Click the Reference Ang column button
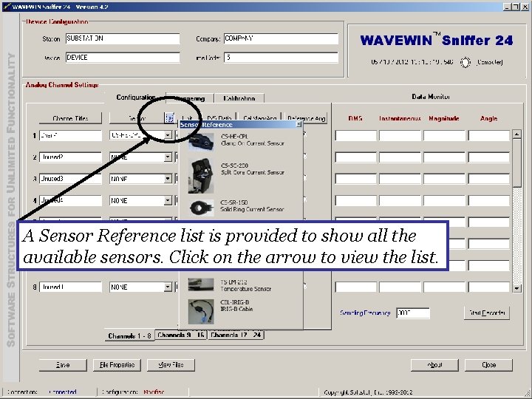The width and height of the screenshot is (532, 399). 306,118
